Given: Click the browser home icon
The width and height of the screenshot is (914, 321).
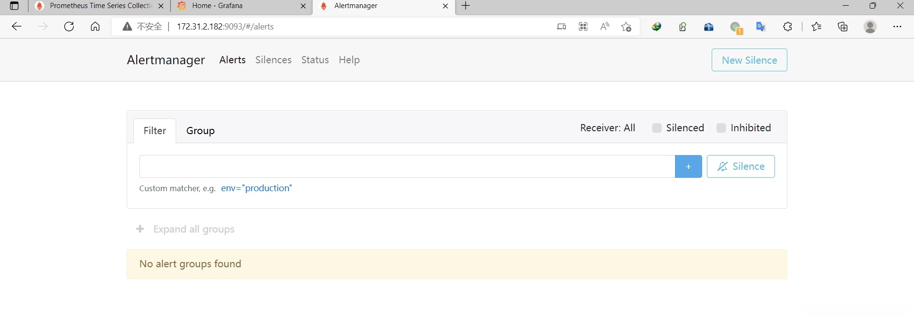Looking at the screenshot, I should pos(95,27).
